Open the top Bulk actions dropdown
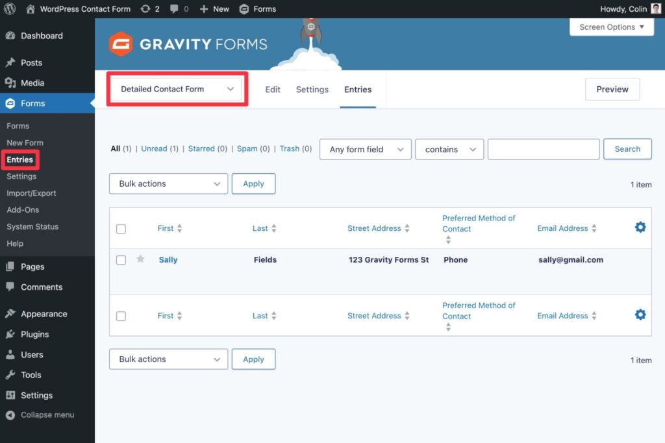The image size is (665, 443). coord(169,184)
